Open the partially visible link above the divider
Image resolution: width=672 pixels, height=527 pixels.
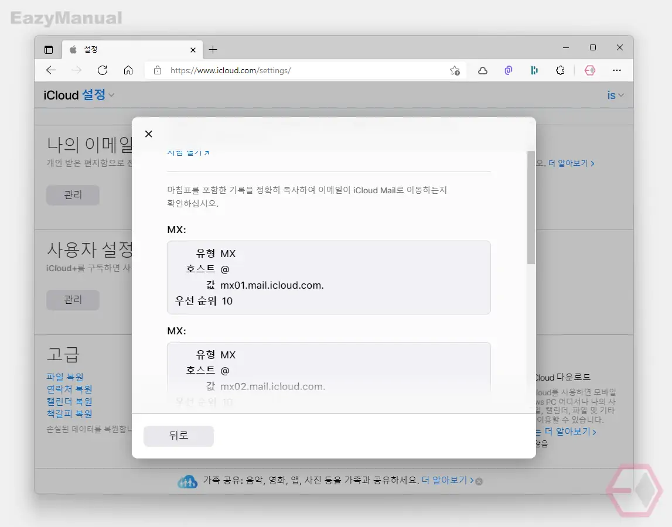[187, 153]
